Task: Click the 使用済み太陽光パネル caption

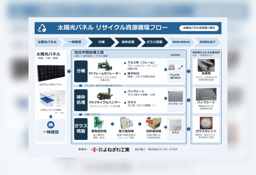Action: tap(51, 84)
